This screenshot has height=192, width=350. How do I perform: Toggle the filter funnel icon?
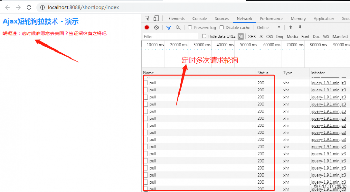click(x=169, y=27)
